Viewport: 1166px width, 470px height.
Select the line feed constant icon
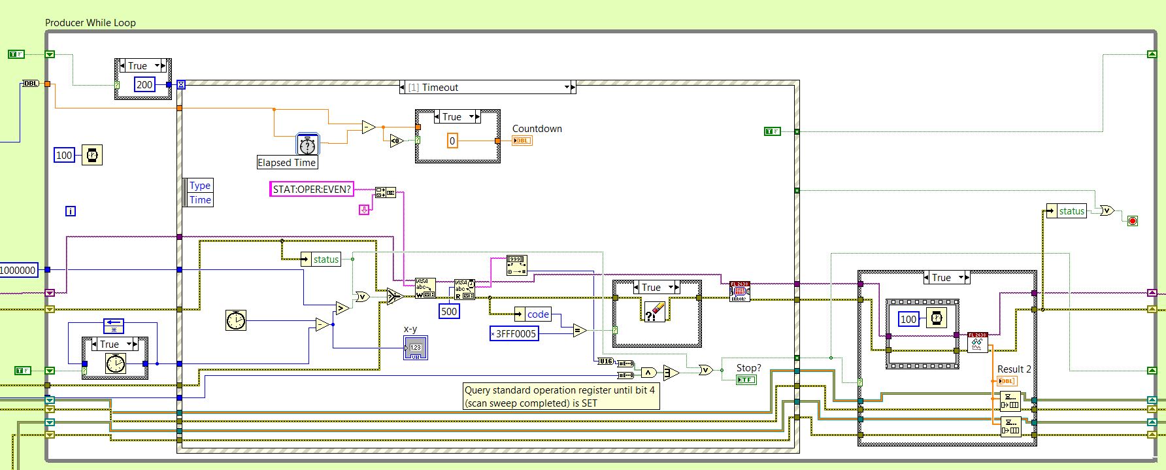(x=364, y=209)
